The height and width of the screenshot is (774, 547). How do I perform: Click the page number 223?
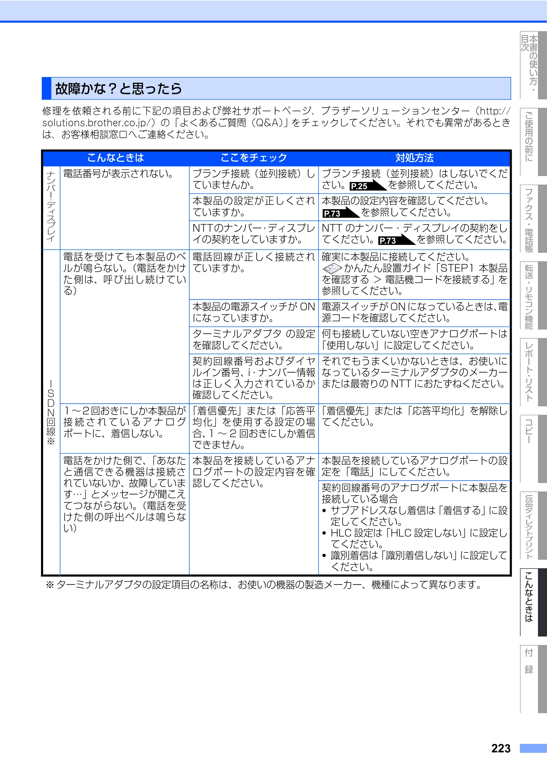(x=501, y=749)
